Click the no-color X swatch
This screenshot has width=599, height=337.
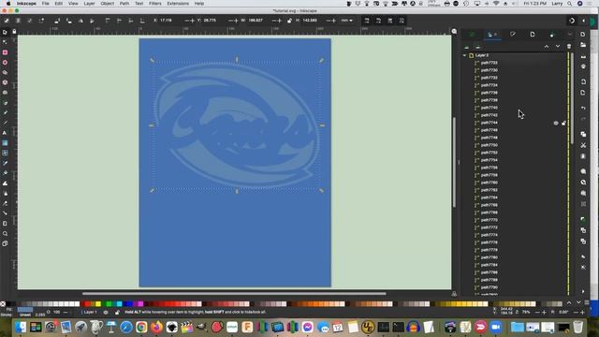pos(3,304)
